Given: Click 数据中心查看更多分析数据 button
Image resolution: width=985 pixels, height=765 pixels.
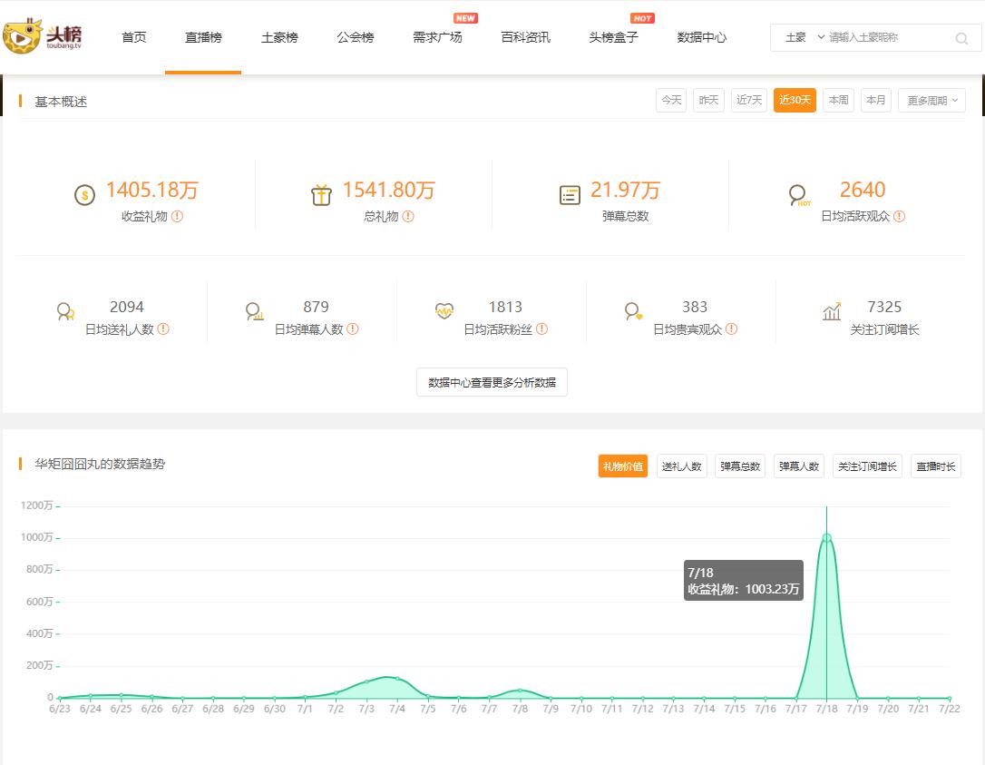Looking at the screenshot, I should (492, 382).
